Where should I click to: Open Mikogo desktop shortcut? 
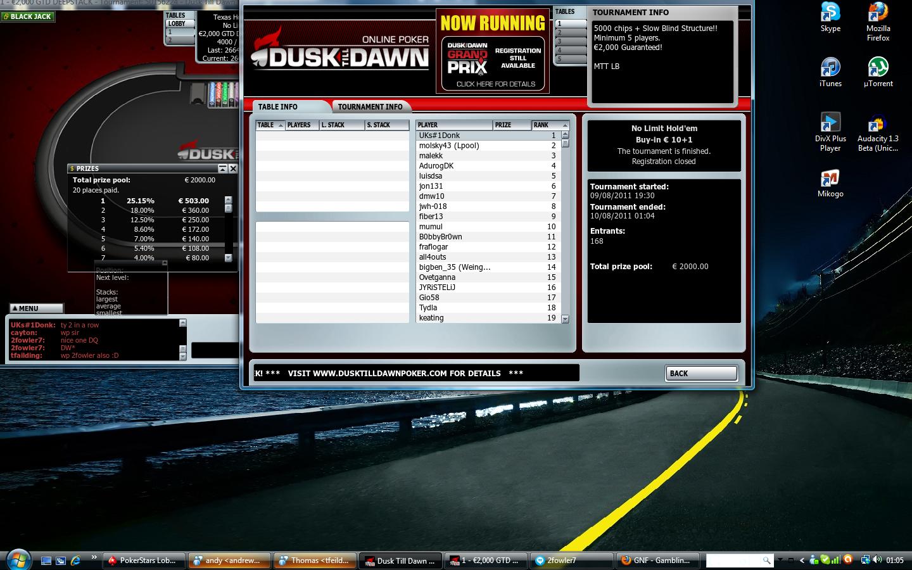pyautogui.click(x=830, y=184)
